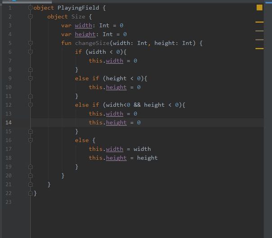Click the 'else' keyword on line 16
Viewport: 272px width, 238px height.
click(x=82, y=140)
